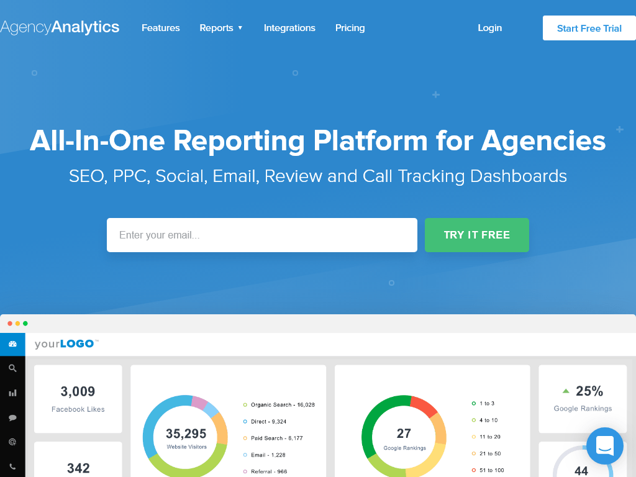Open call tracking via the phone sidebar icon
Screen dimensions: 636x477
click(x=12, y=466)
